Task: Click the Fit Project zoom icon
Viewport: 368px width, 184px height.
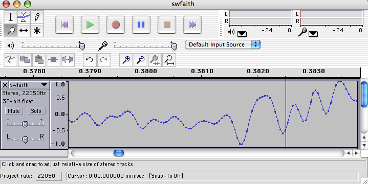Action: [169, 60]
